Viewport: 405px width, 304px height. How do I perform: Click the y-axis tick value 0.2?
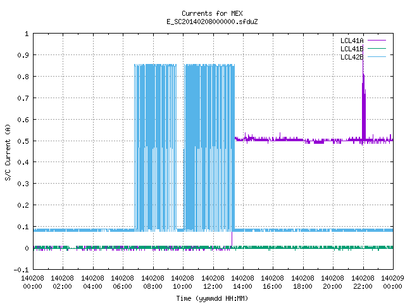(x=23, y=205)
